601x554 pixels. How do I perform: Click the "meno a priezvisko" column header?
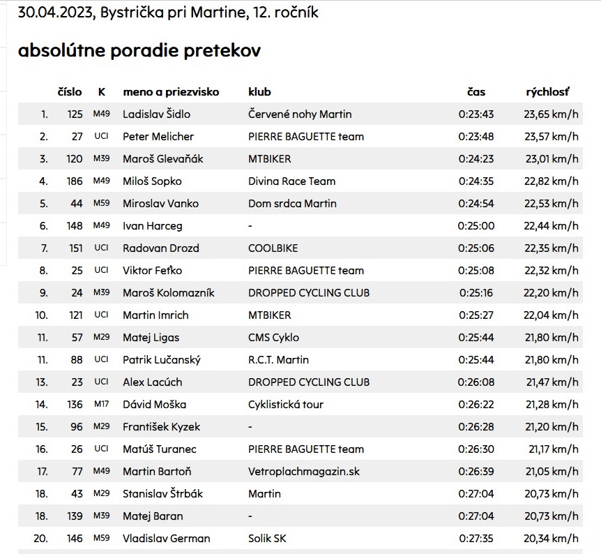coord(171,91)
